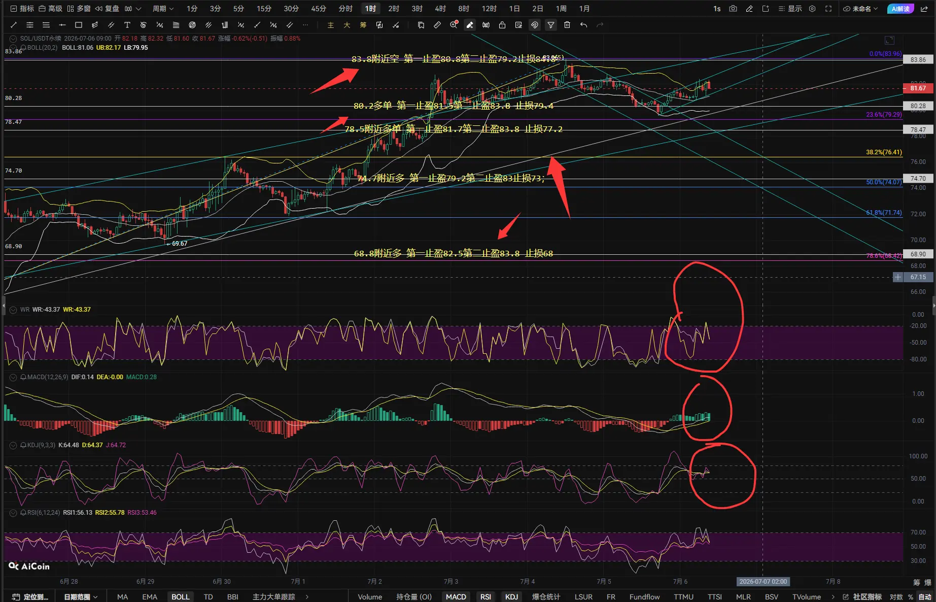Open the 周期 period dropdown
This screenshot has height=602, width=936.
coord(163,9)
